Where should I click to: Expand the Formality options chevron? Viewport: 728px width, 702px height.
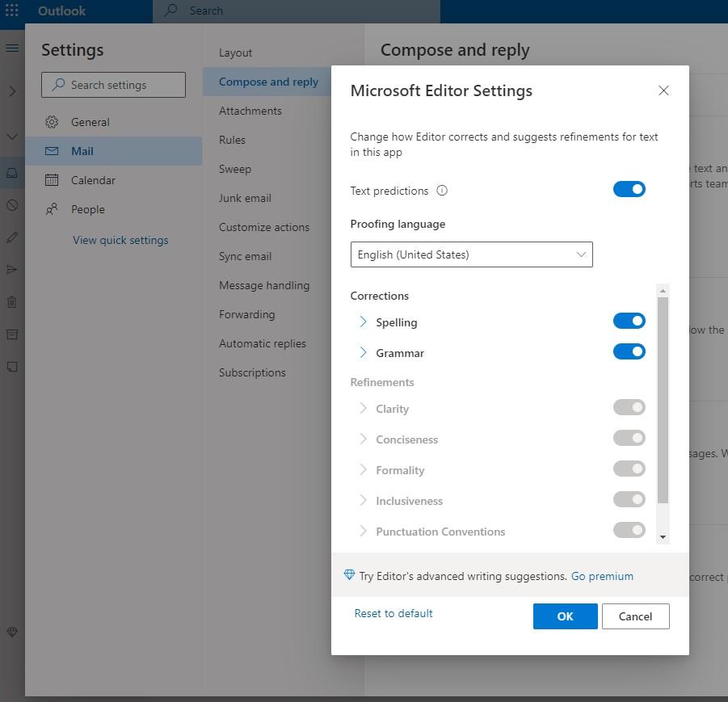point(363,469)
